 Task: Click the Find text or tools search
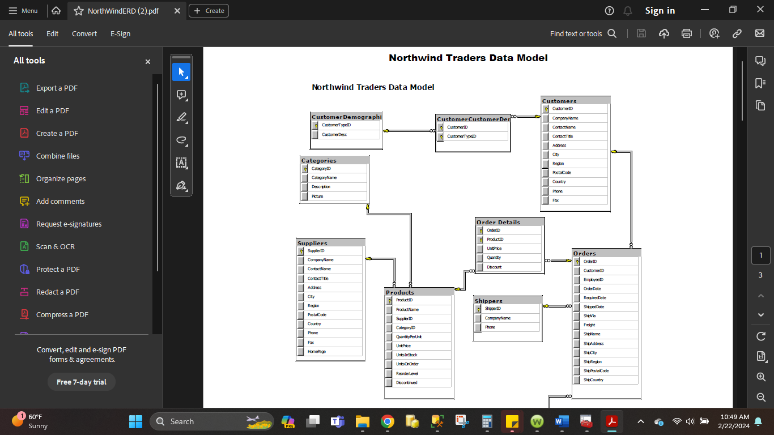pyautogui.click(x=583, y=33)
